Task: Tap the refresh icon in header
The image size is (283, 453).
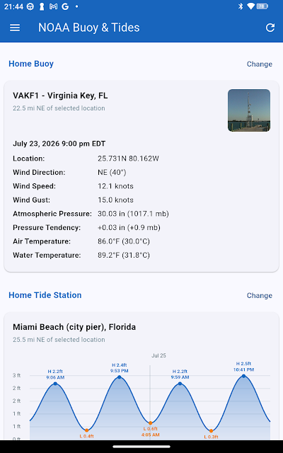Action: coord(270,28)
